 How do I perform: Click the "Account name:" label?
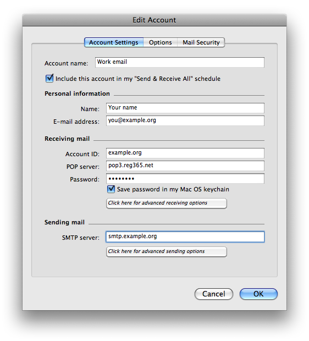[x=67, y=63]
